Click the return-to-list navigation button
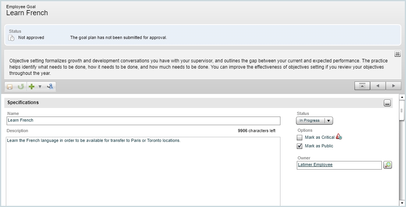Image resolution: width=406 pixels, height=207 pixels. click(362, 86)
